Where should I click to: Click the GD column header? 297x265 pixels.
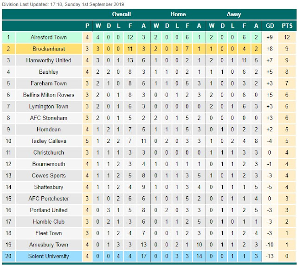pos(270,26)
